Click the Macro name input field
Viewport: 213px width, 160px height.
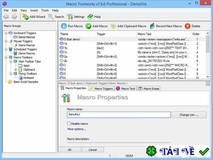[x=119, y=115]
